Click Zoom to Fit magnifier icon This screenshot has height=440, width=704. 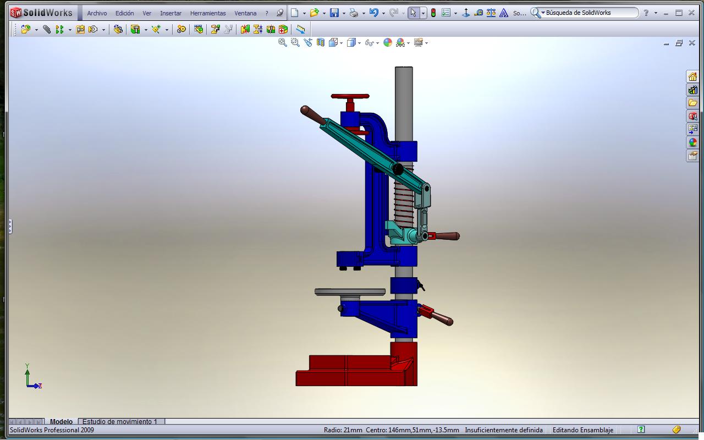coord(283,42)
